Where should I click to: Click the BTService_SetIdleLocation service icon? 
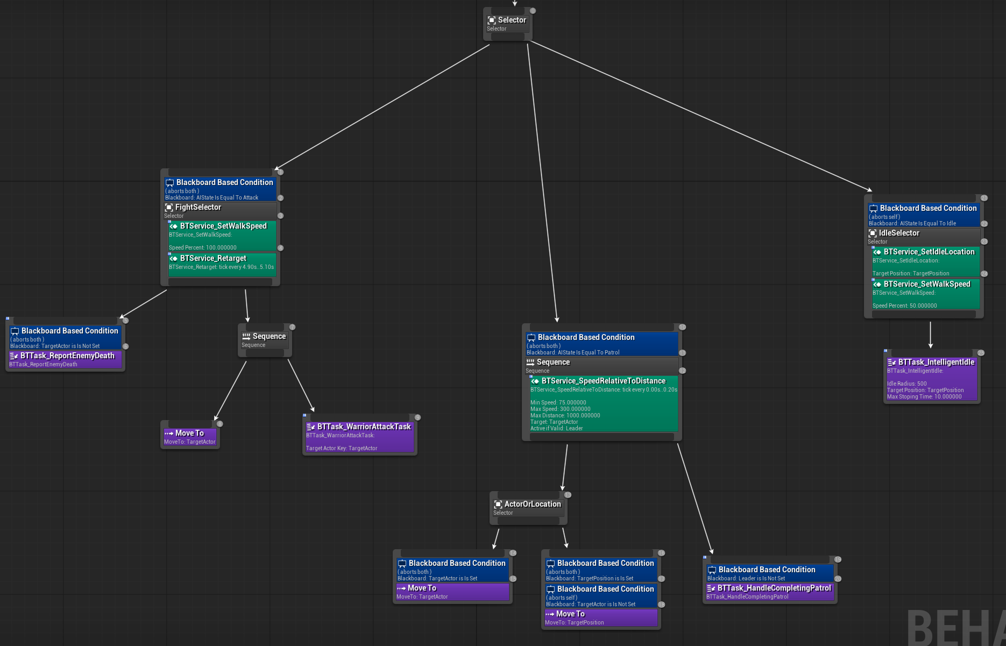[x=877, y=252]
